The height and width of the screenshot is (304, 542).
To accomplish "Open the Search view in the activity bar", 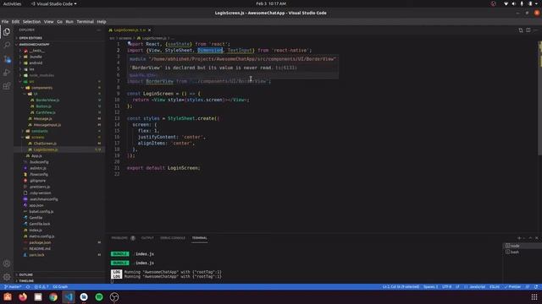I will (x=7, y=45).
